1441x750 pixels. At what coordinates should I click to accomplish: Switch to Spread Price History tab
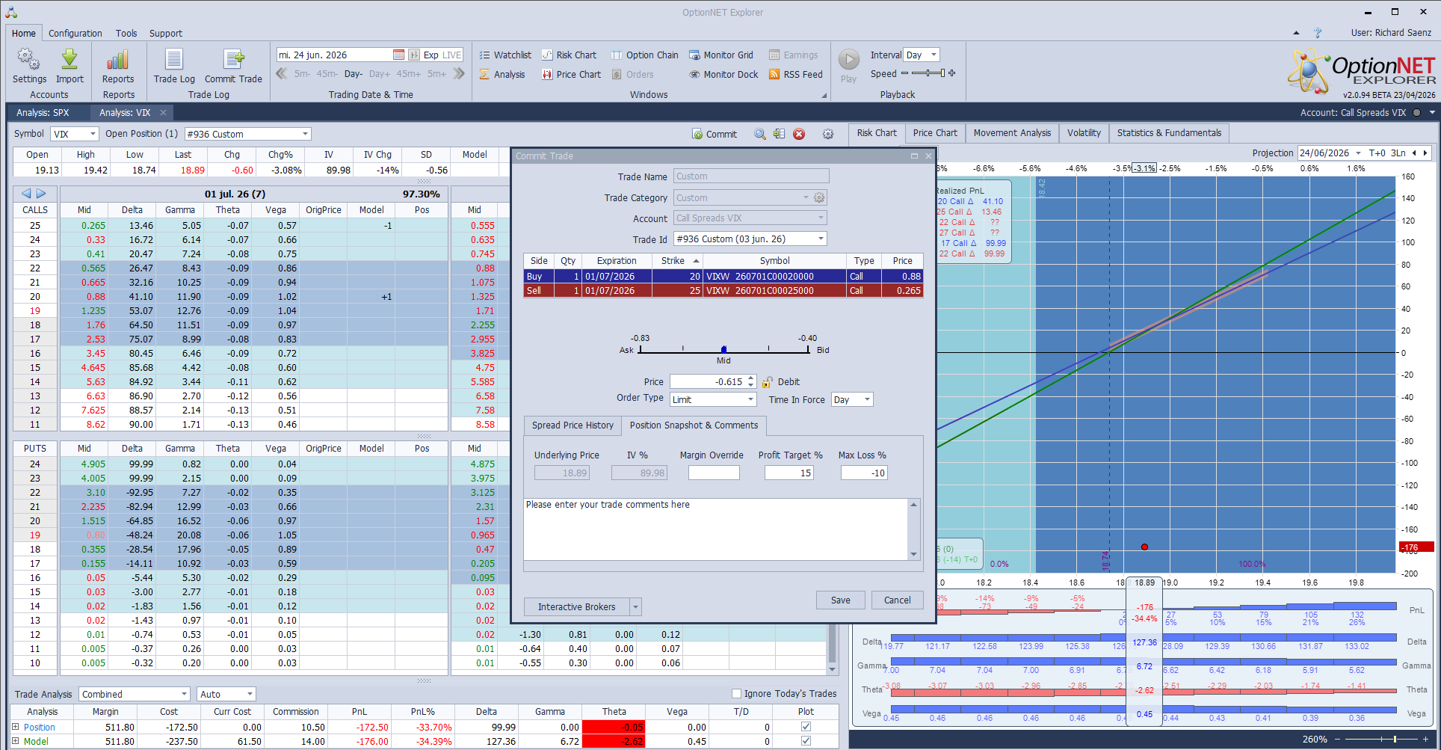[573, 425]
